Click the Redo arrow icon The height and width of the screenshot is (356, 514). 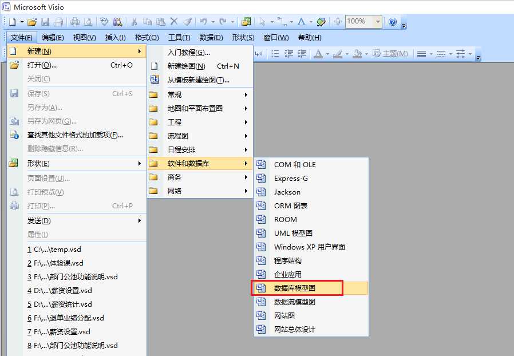click(223, 22)
